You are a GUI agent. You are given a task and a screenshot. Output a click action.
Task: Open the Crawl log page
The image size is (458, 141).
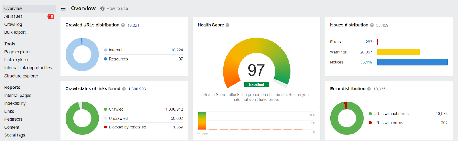click(x=13, y=25)
